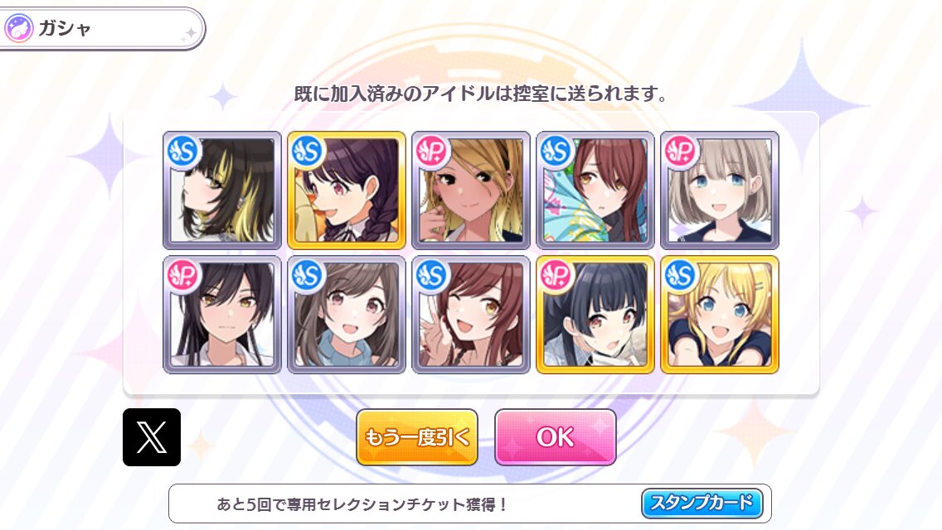Screen dimensions: 942x530
Task: Confirm results with the pink OK button
Action: tap(555, 437)
